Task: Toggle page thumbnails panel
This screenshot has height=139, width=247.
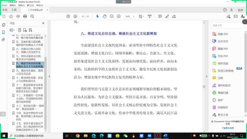Action: [x=3, y=25]
